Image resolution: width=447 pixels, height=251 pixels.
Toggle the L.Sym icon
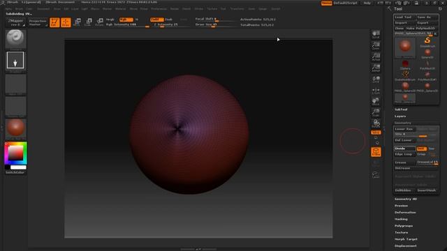click(x=376, y=91)
